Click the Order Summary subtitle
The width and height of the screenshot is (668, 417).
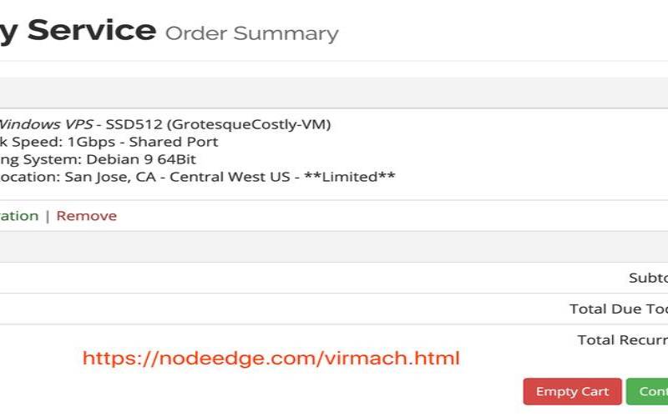[x=251, y=33]
